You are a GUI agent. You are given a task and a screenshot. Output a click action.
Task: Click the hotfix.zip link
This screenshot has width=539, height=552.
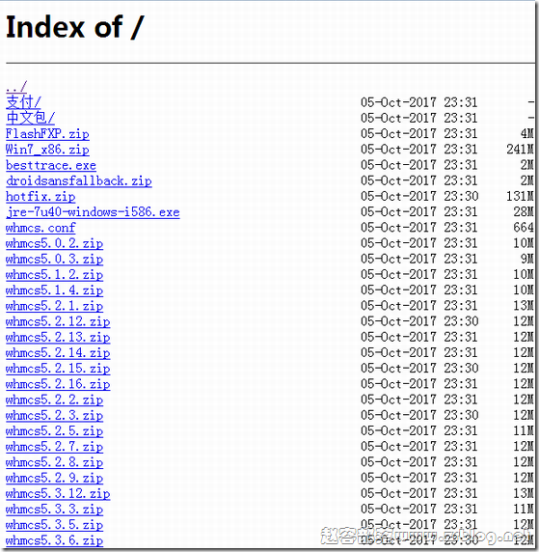click(40, 196)
